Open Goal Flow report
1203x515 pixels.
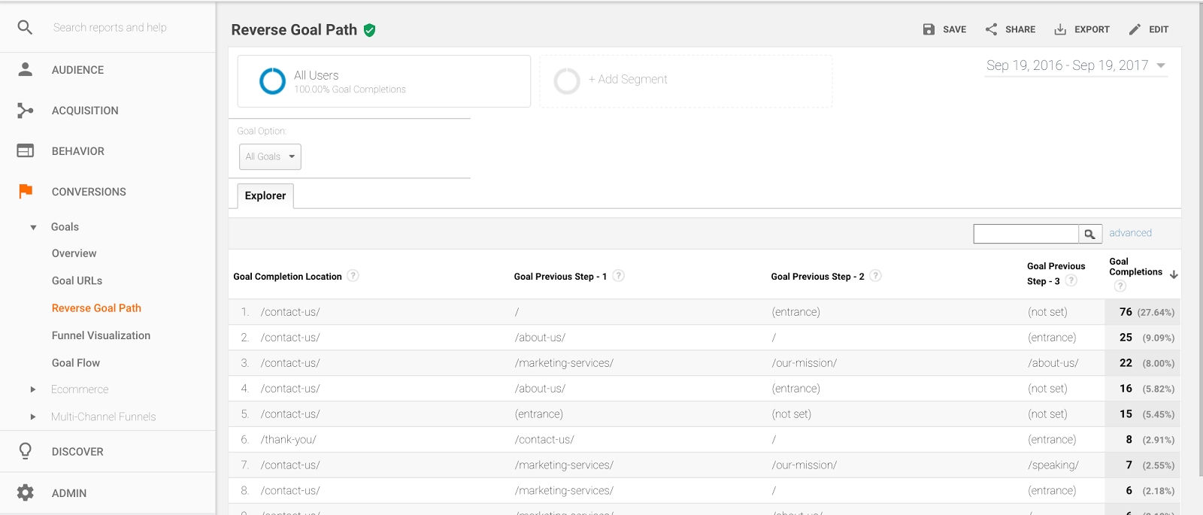[x=75, y=362]
